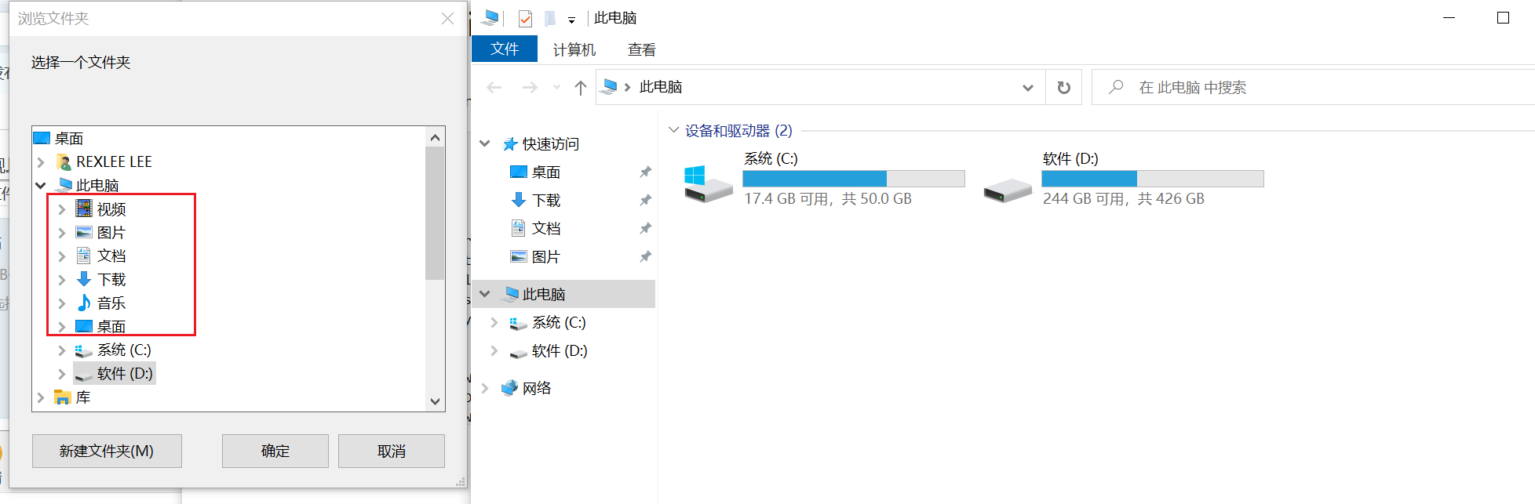The width and height of the screenshot is (1535, 504).
Task: Click the 取消 cancel button
Action: click(391, 451)
